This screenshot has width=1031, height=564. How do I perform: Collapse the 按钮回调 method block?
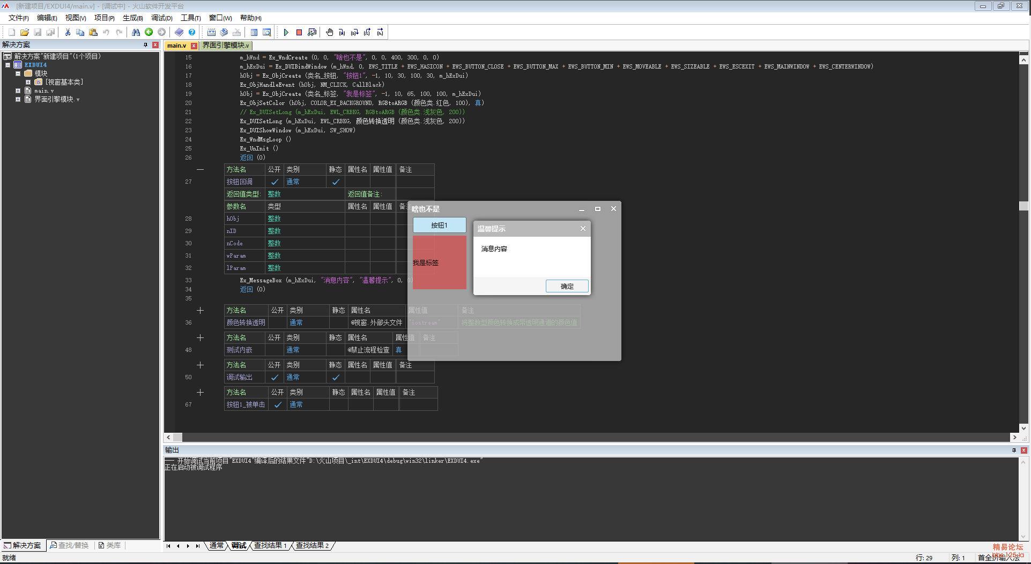pos(200,170)
